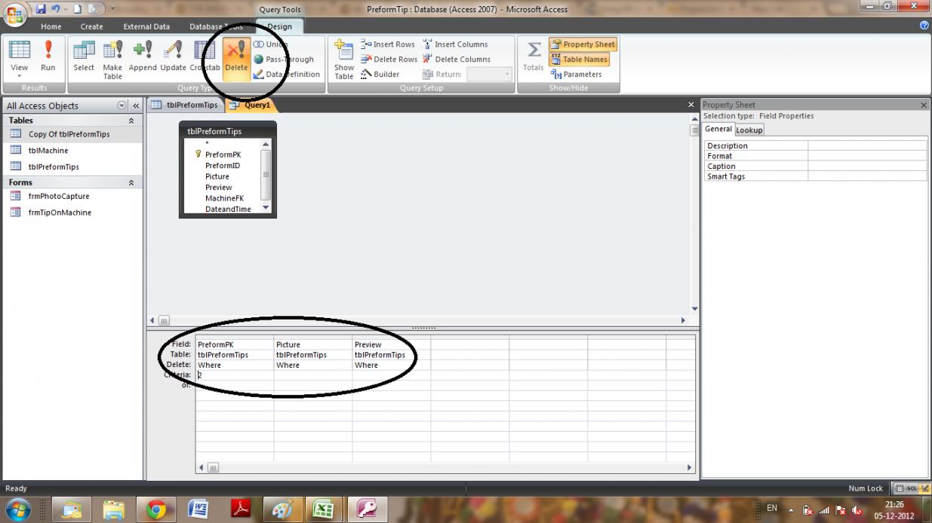Open Microsoft Excel from taskbar
The image size is (932, 523).
click(324, 510)
